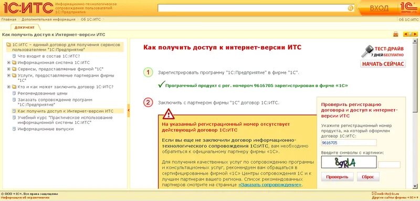The image size is (420, 201).
Task: Click Об 1С:ИТС in the breadcrumb
Action: click(91, 19)
